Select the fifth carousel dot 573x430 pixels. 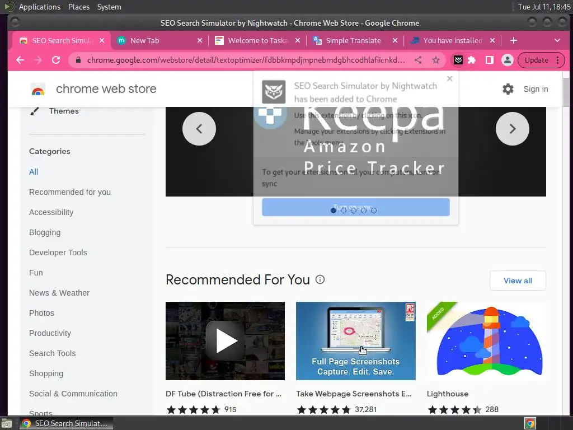(373, 211)
